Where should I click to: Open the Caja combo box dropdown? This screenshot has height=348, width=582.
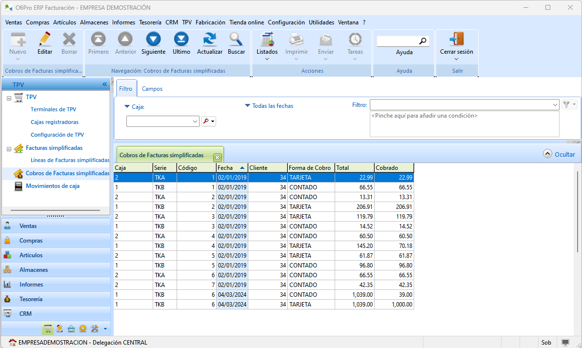pyautogui.click(x=195, y=121)
